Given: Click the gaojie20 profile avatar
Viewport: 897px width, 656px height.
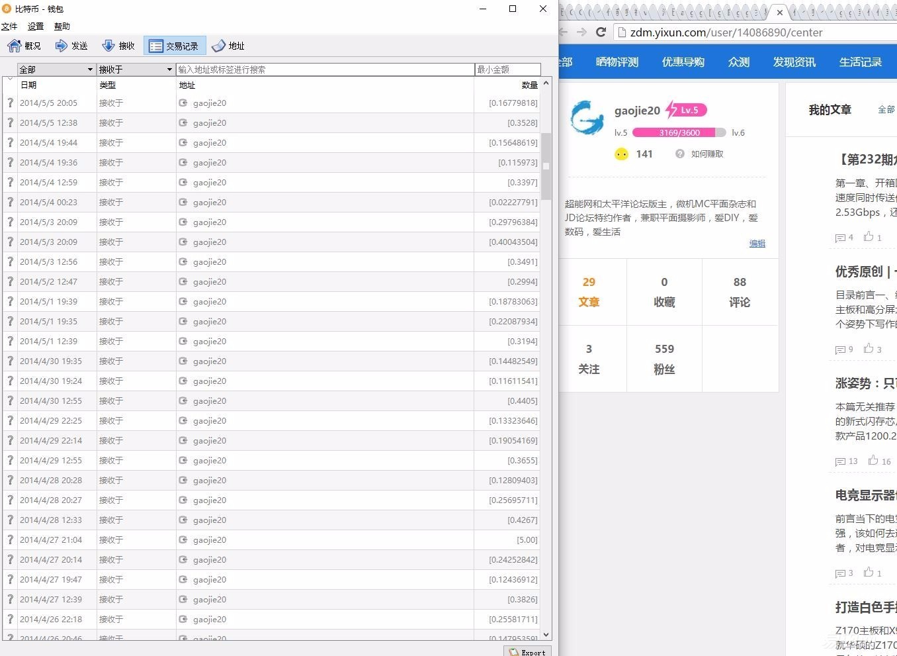Looking at the screenshot, I should pos(587,118).
